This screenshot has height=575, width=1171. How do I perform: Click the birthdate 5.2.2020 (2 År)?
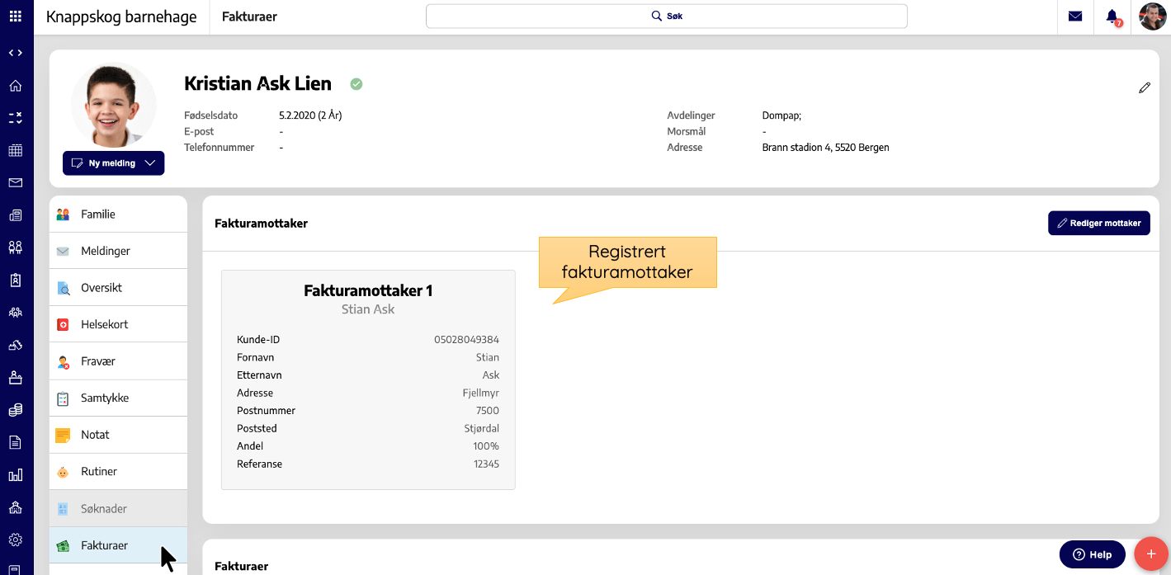coord(310,115)
